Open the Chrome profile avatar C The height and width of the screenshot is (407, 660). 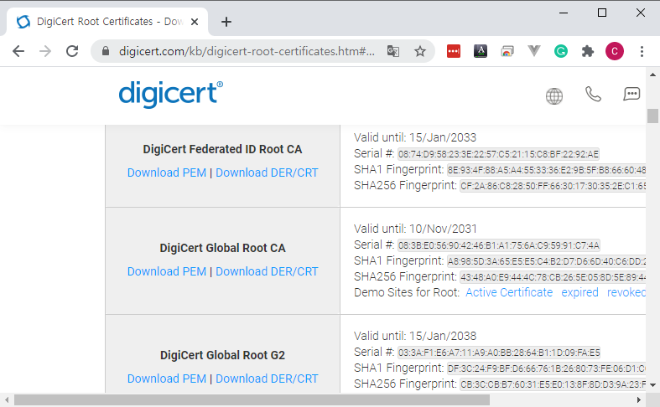(615, 51)
